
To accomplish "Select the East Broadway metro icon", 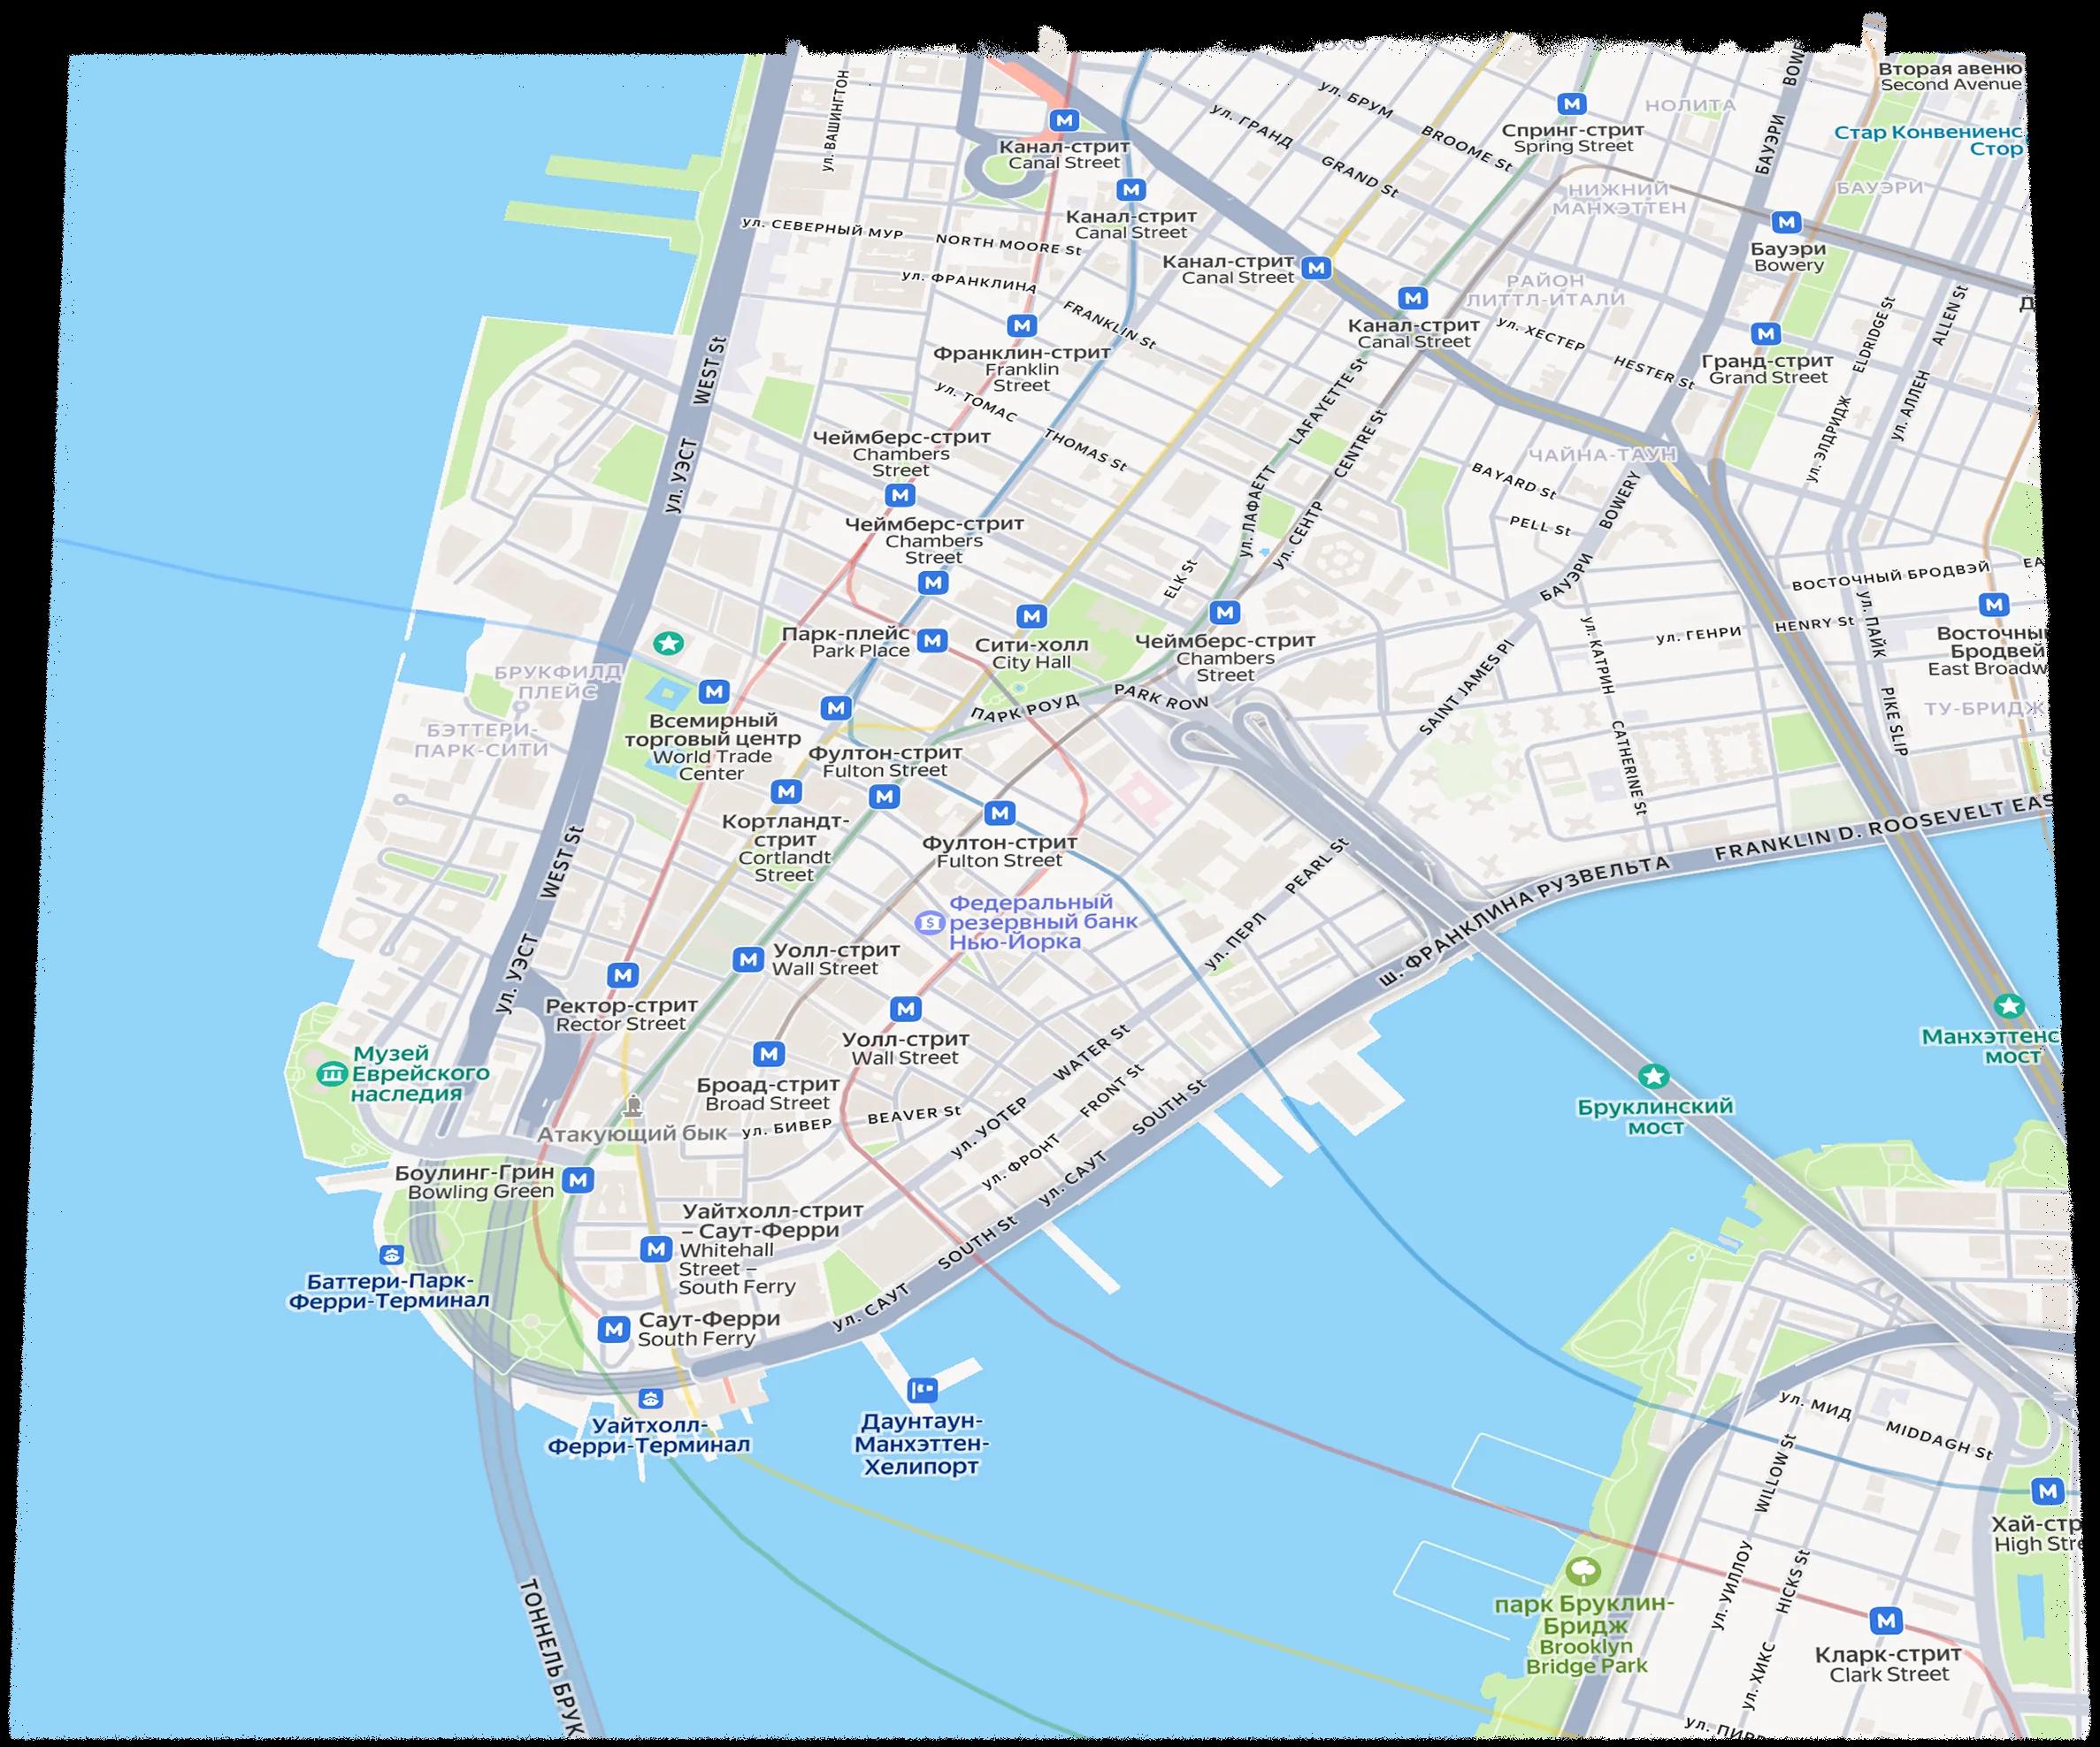I will (x=1994, y=605).
